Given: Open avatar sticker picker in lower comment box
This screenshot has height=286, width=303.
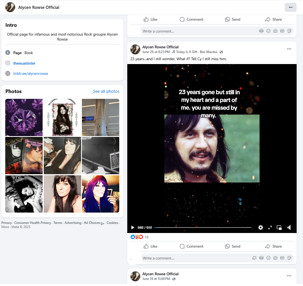Looking at the screenshot, I should click(261, 258).
